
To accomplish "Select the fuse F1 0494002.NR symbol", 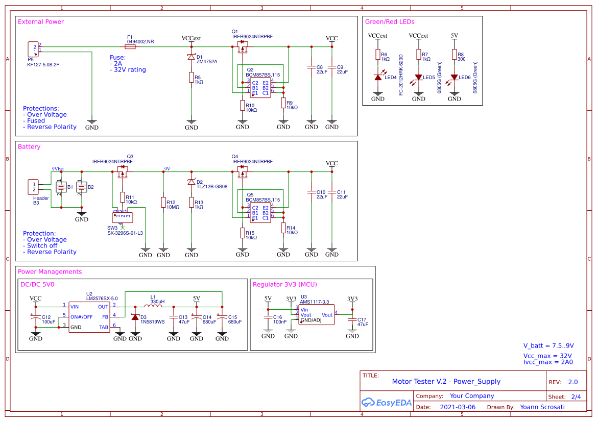I will pyautogui.click(x=130, y=46).
